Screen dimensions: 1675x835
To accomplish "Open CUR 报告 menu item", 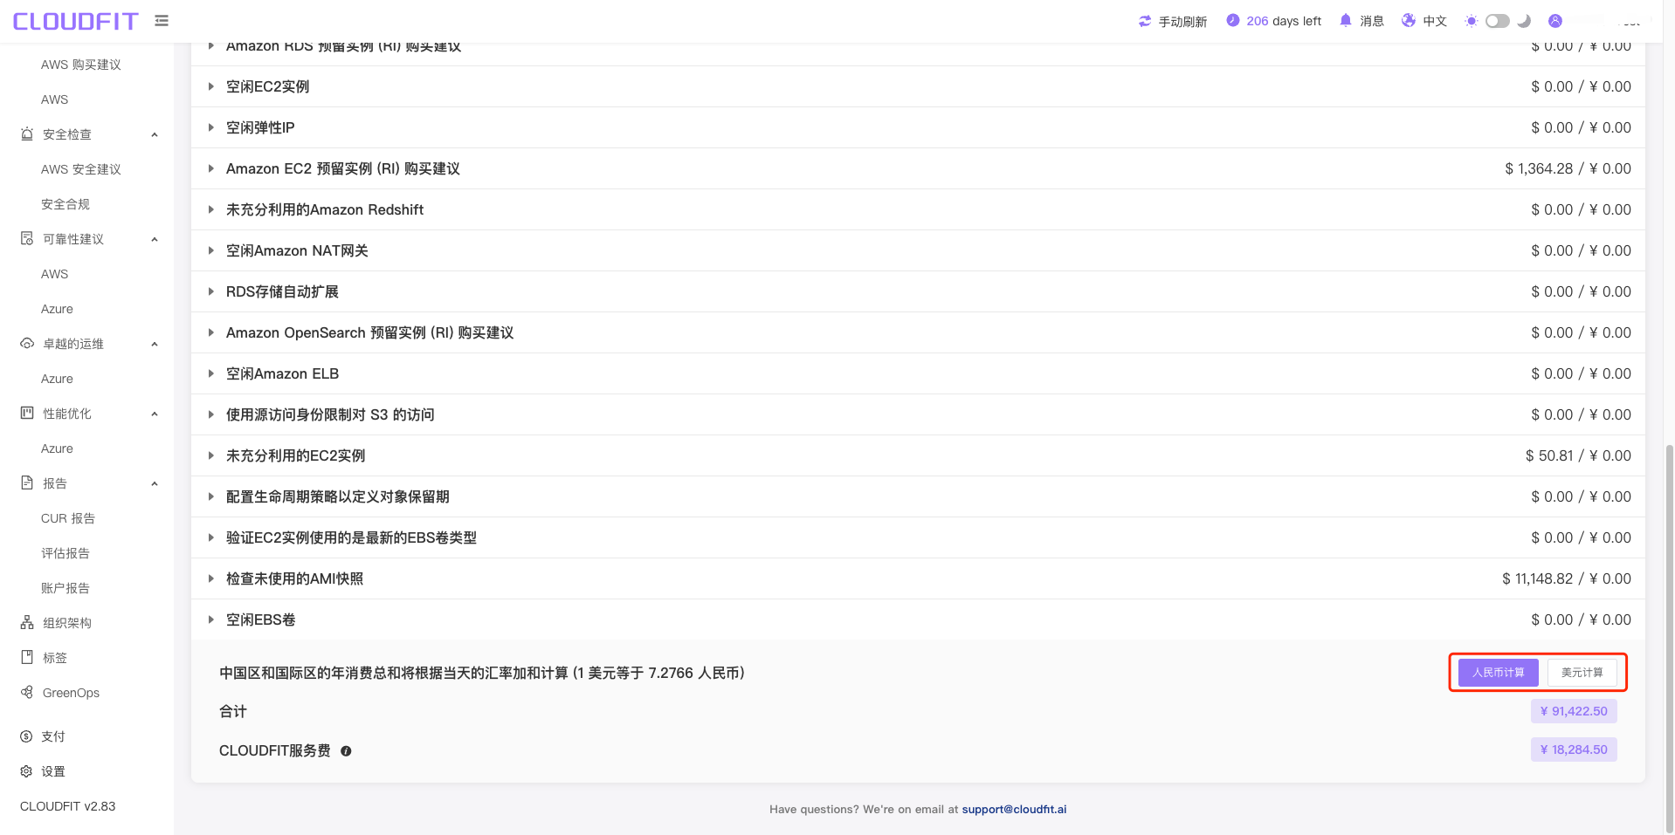I will 68,518.
